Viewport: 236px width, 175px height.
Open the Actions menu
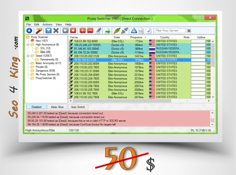(47, 24)
